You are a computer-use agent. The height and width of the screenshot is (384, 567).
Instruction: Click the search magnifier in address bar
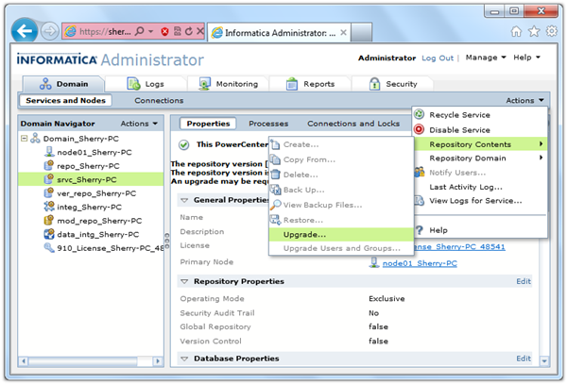(x=140, y=31)
